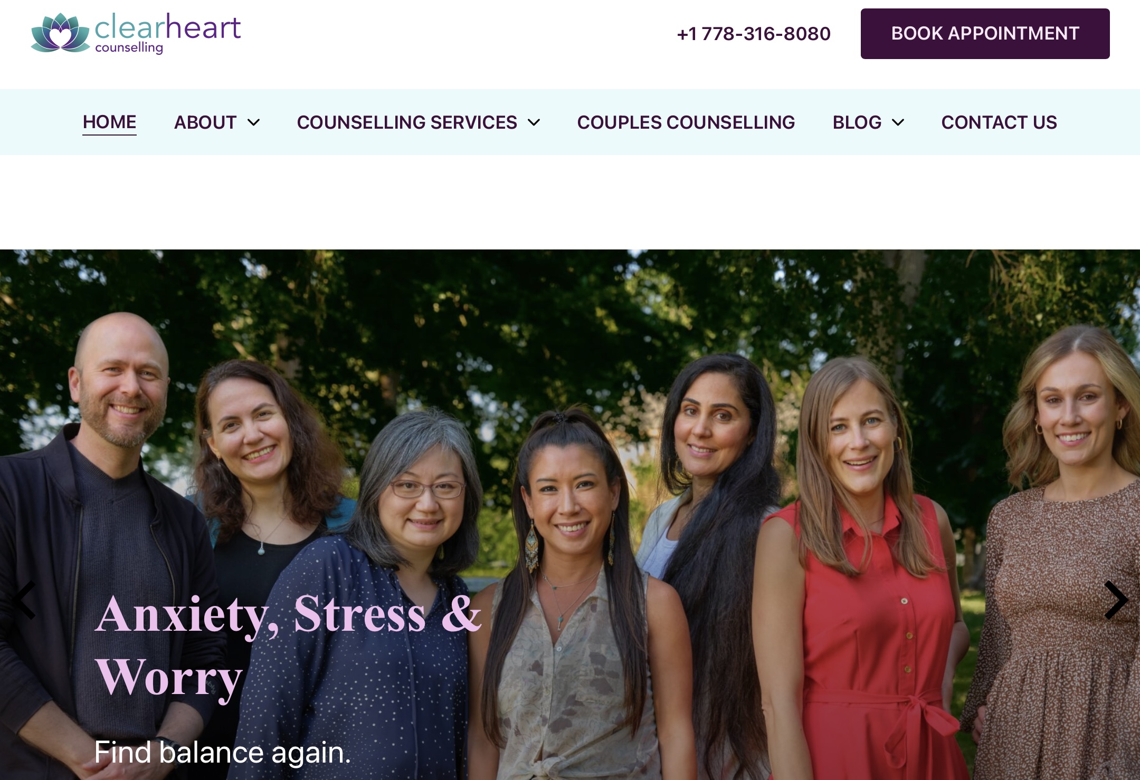Expand the About menu chevron

pos(254,122)
